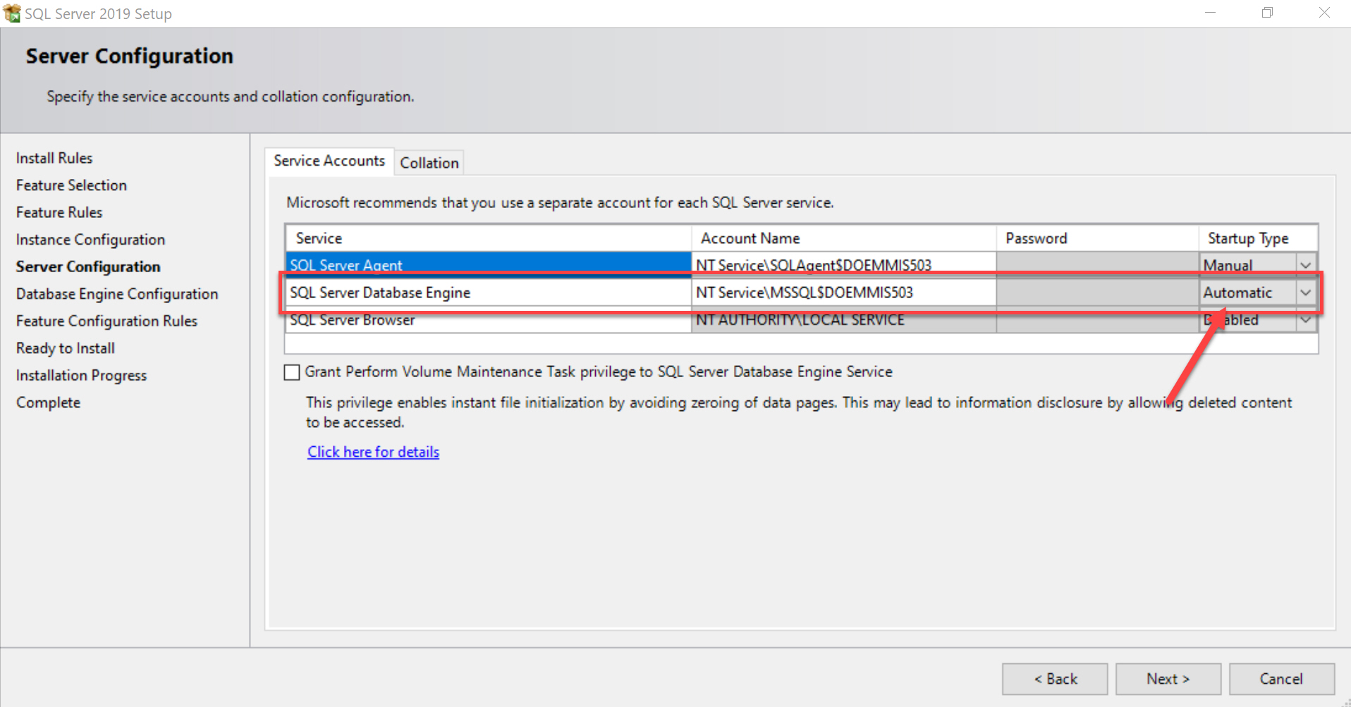Image resolution: width=1351 pixels, height=707 pixels.
Task: Cancel the SQL Server setup
Action: tap(1282, 679)
